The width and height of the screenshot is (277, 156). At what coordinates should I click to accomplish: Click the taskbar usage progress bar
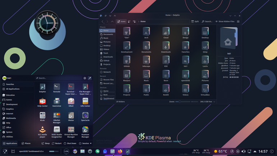point(54,151)
